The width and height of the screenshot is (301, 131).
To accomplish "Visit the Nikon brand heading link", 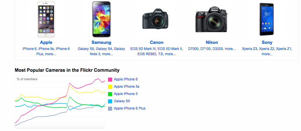I will [x=212, y=42].
